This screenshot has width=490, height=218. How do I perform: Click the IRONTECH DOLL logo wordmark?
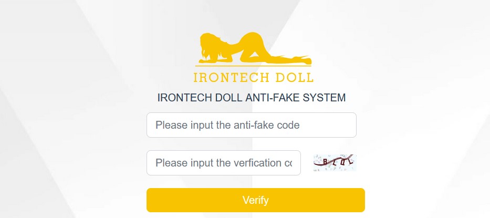coord(254,78)
